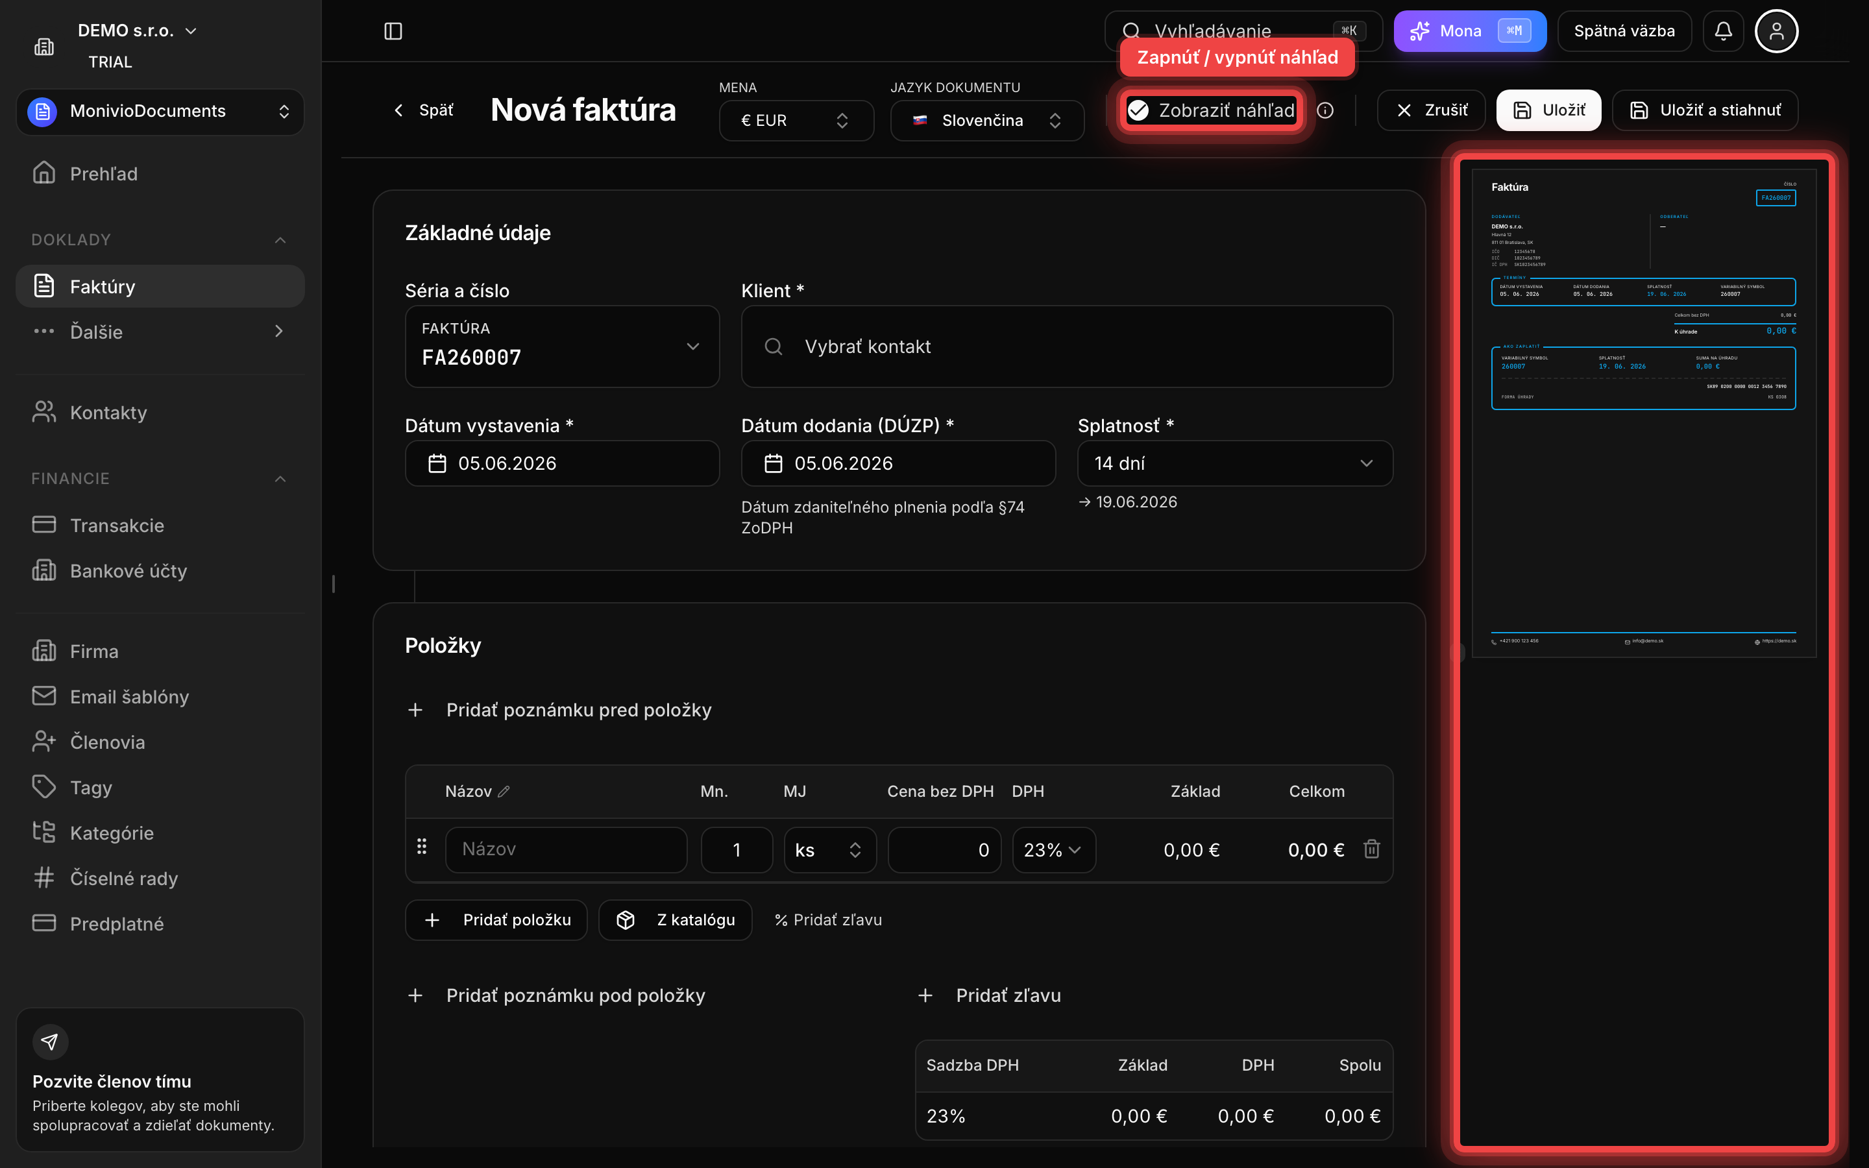Open Tagy in sidebar

point(160,787)
